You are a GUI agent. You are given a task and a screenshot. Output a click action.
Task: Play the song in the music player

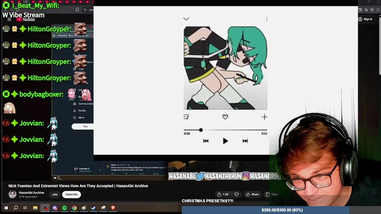click(x=225, y=141)
